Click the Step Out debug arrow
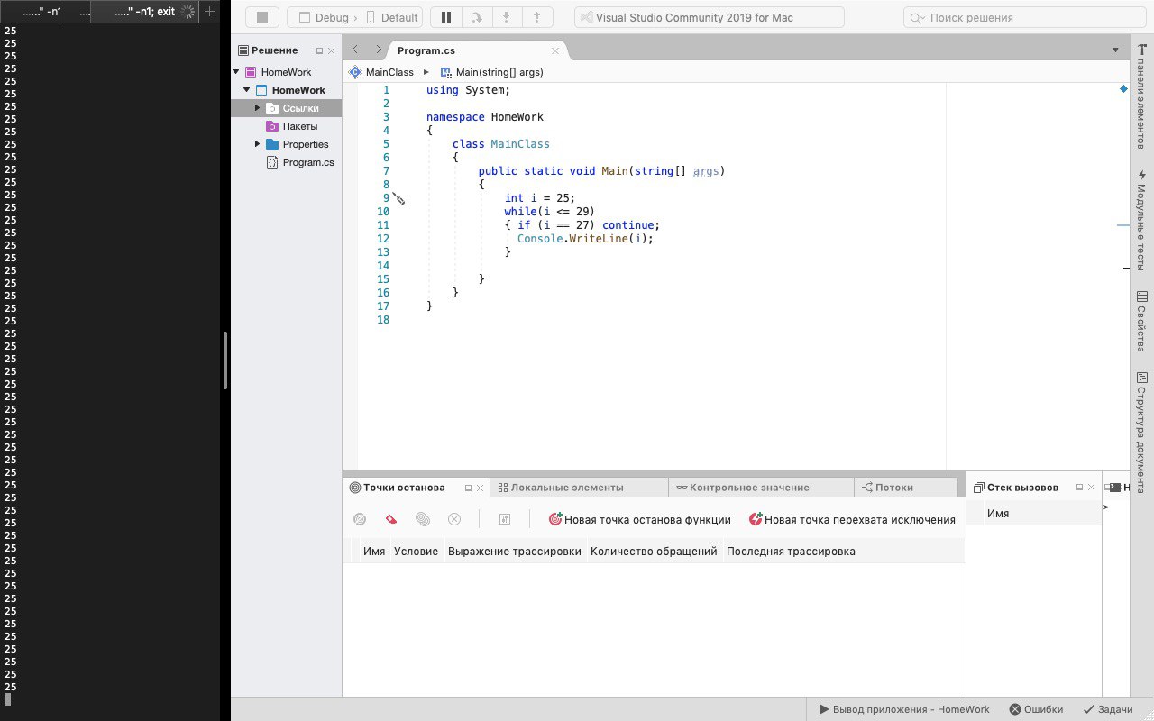The height and width of the screenshot is (721, 1154). pyautogui.click(x=537, y=17)
